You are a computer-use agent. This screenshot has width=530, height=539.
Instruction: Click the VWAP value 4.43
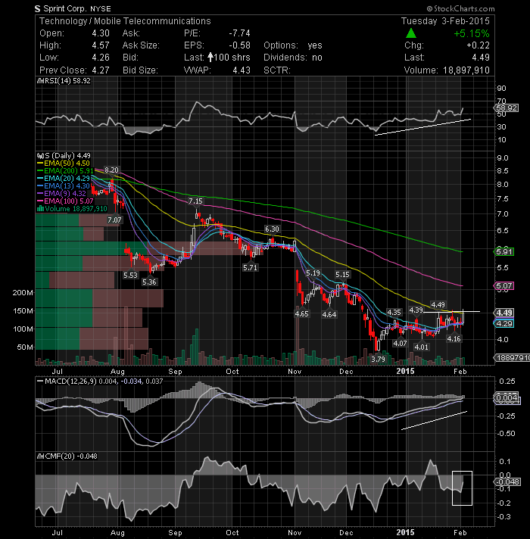pos(242,70)
